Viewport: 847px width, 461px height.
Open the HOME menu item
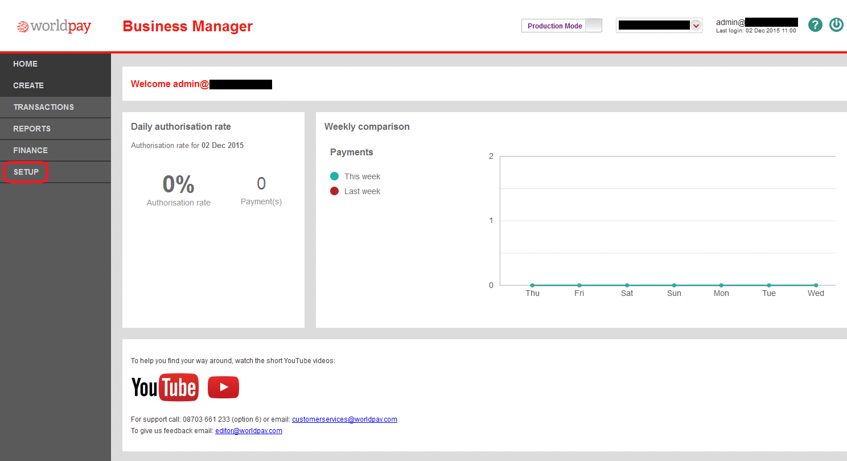[26, 64]
